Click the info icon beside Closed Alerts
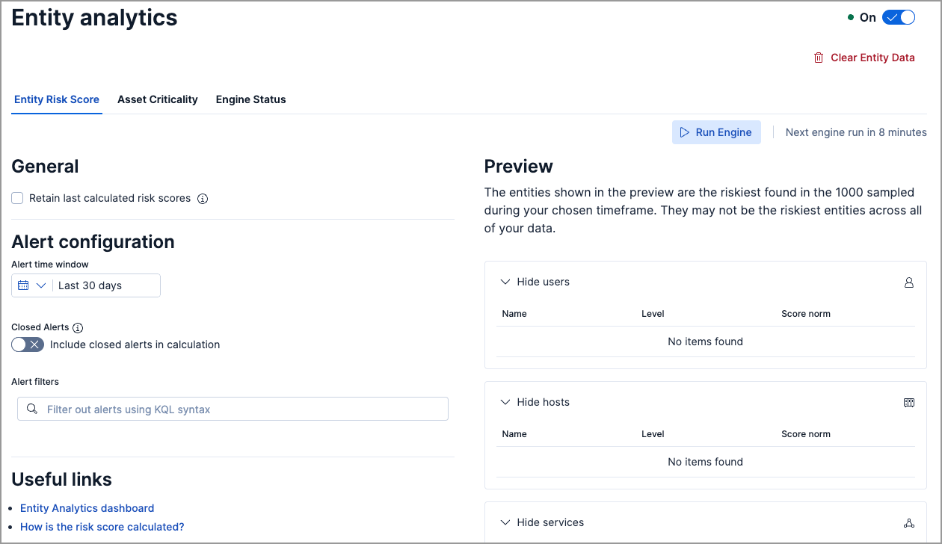The width and height of the screenshot is (942, 544). pos(78,328)
